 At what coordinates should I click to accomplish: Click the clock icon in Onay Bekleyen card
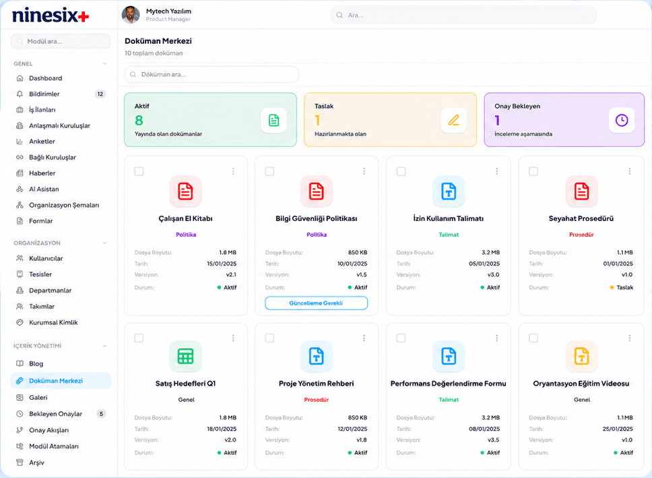pyautogui.click(x=622, y=120)
